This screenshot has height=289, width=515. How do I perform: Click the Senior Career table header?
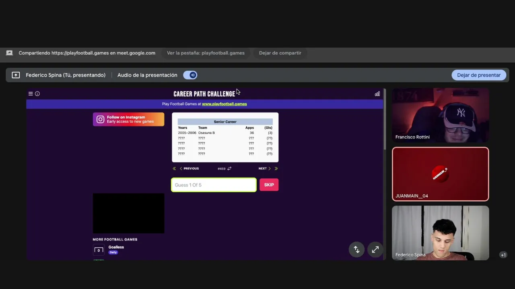(225, 122)
